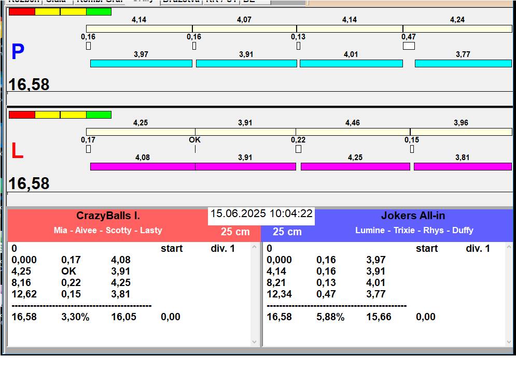Click the green start light in lane P
This screenshot has height=371, width=516.
99,11
